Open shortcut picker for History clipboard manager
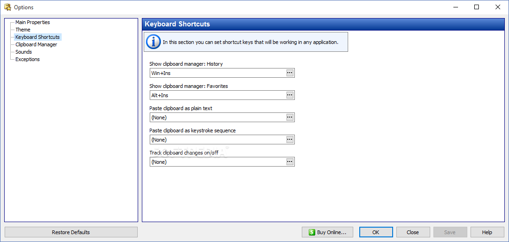 pyautogui.click(x=290, y=73)
